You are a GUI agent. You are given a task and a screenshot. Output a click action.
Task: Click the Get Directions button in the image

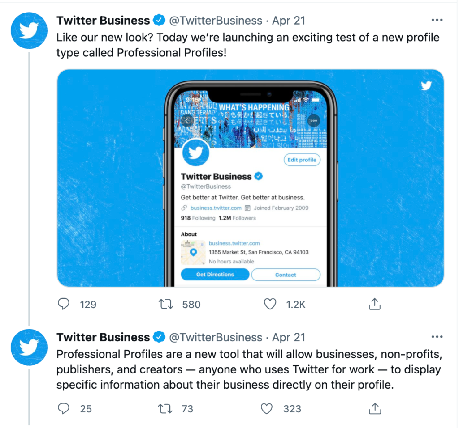(x=215, y=275)
